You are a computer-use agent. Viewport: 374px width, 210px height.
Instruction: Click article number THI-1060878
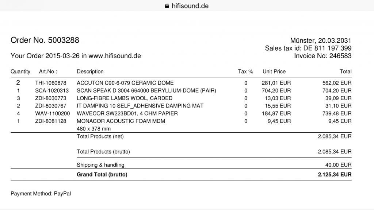pyautogui.click(x=51, y=83)
